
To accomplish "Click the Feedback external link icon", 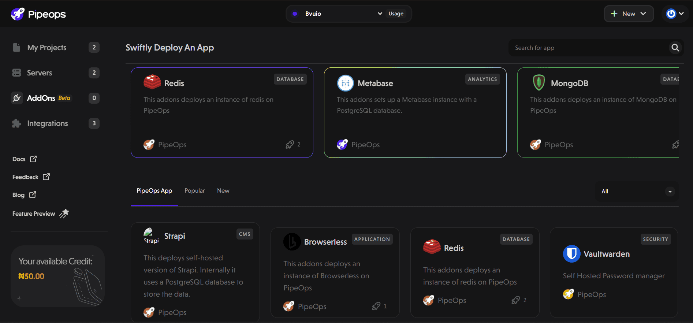I will (x=46, y=177).
